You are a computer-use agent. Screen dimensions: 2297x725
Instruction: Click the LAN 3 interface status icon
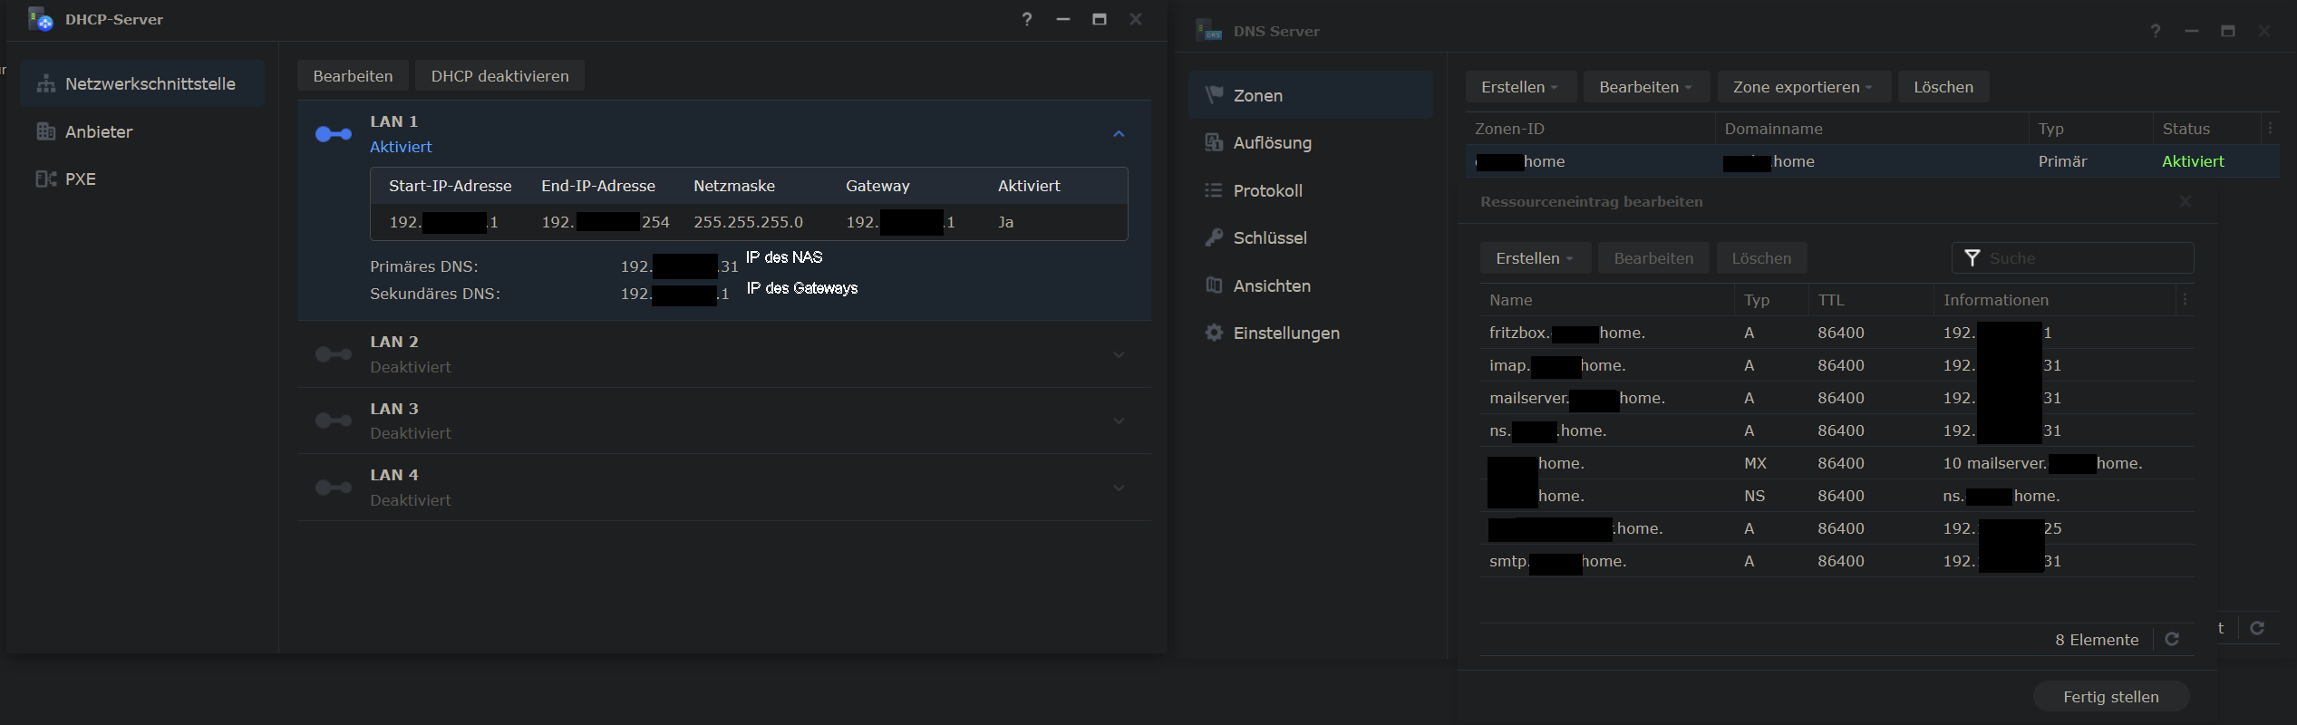334,420
